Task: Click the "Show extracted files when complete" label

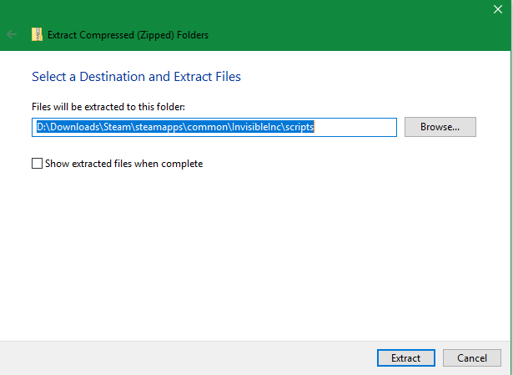Action: tap(123, 164)
